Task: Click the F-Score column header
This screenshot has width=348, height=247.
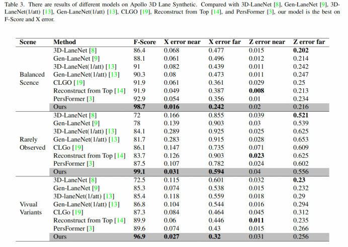Action: 144,42
